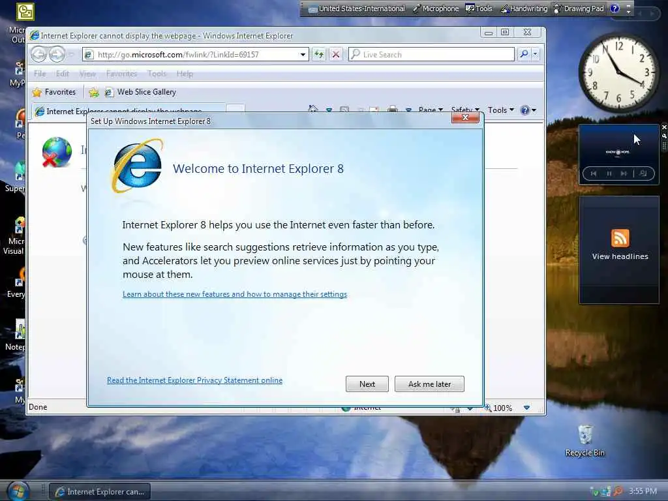Click the red Stop loading icon
The height and width of the screenshot is (501, 668).
click(x=336, y=55)
